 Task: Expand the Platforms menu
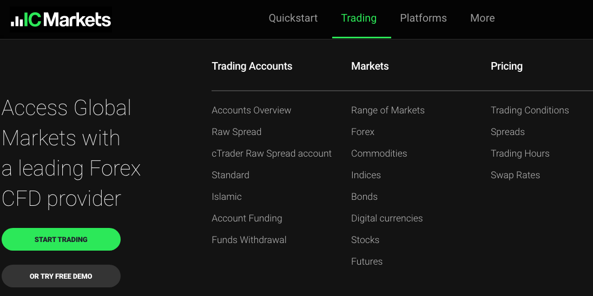pos(423,18)
